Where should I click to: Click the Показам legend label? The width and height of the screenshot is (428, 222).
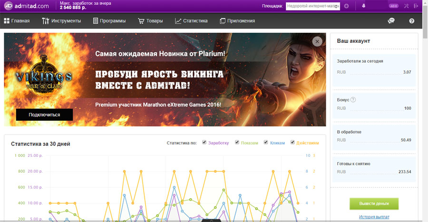click(x=250, y=143)
